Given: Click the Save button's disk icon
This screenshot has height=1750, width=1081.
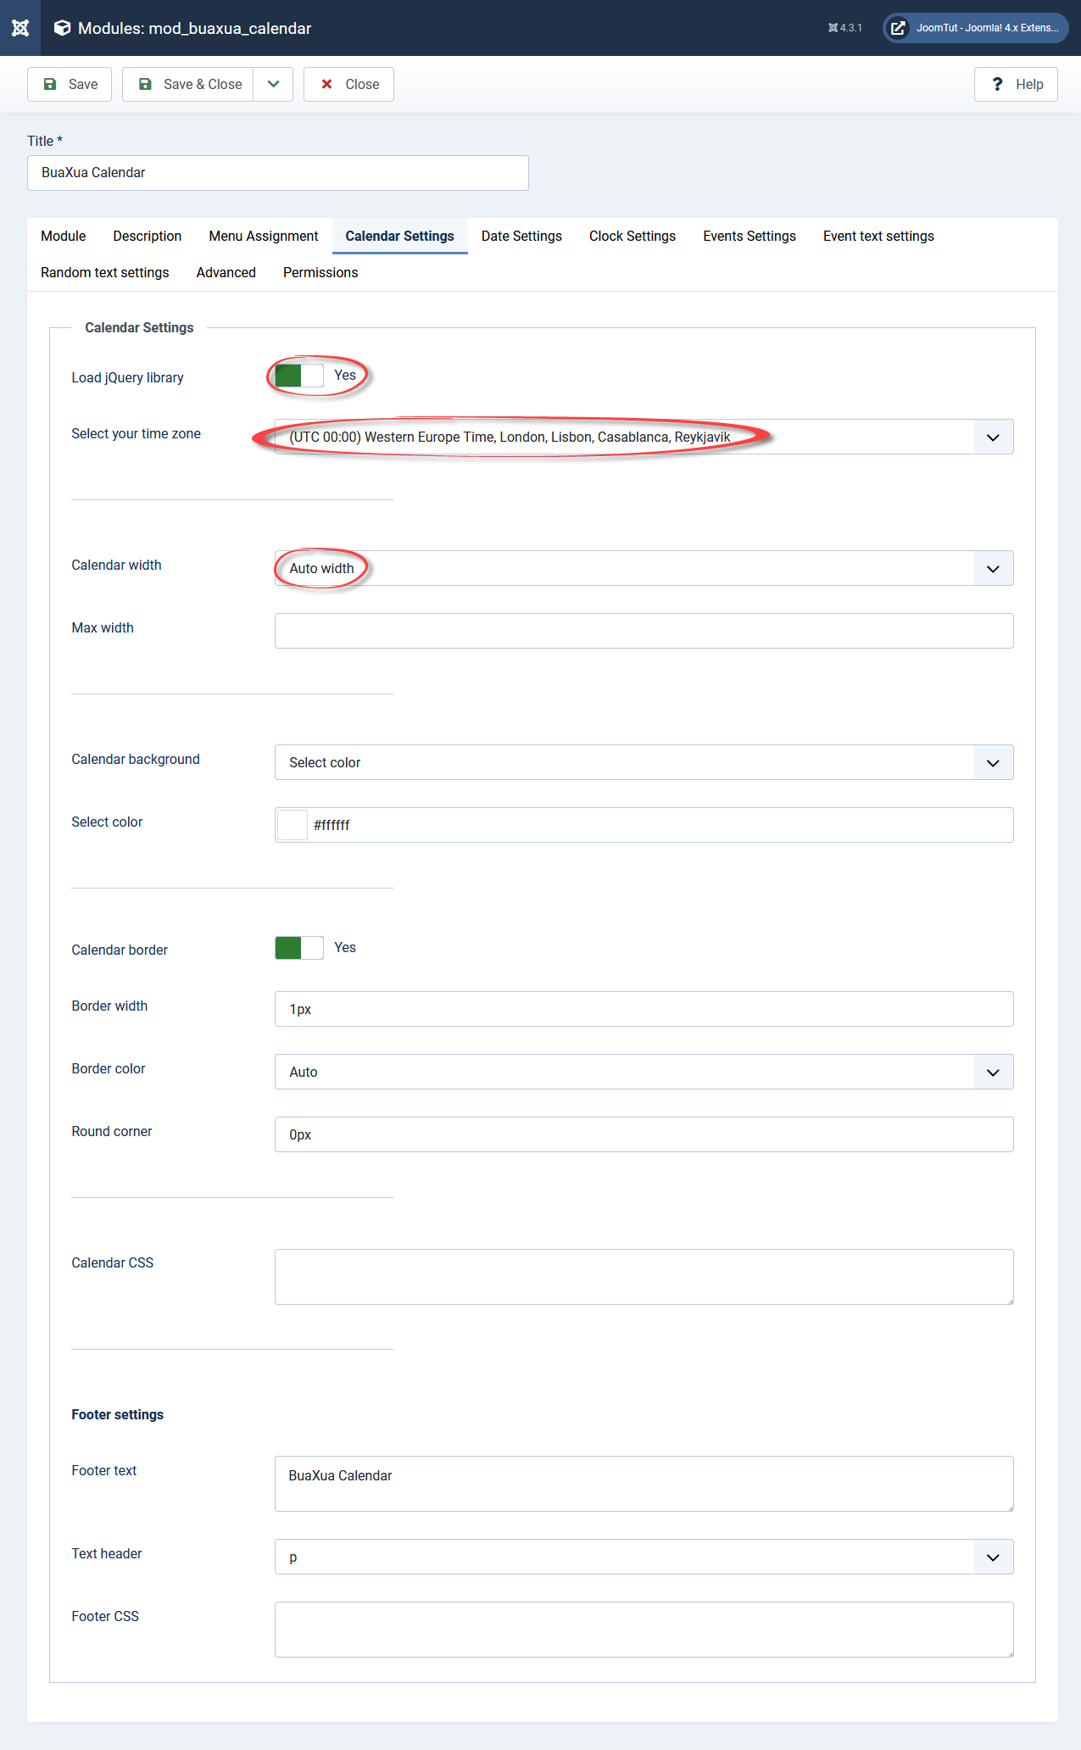Looking at the screenshot, I should 50,84.
